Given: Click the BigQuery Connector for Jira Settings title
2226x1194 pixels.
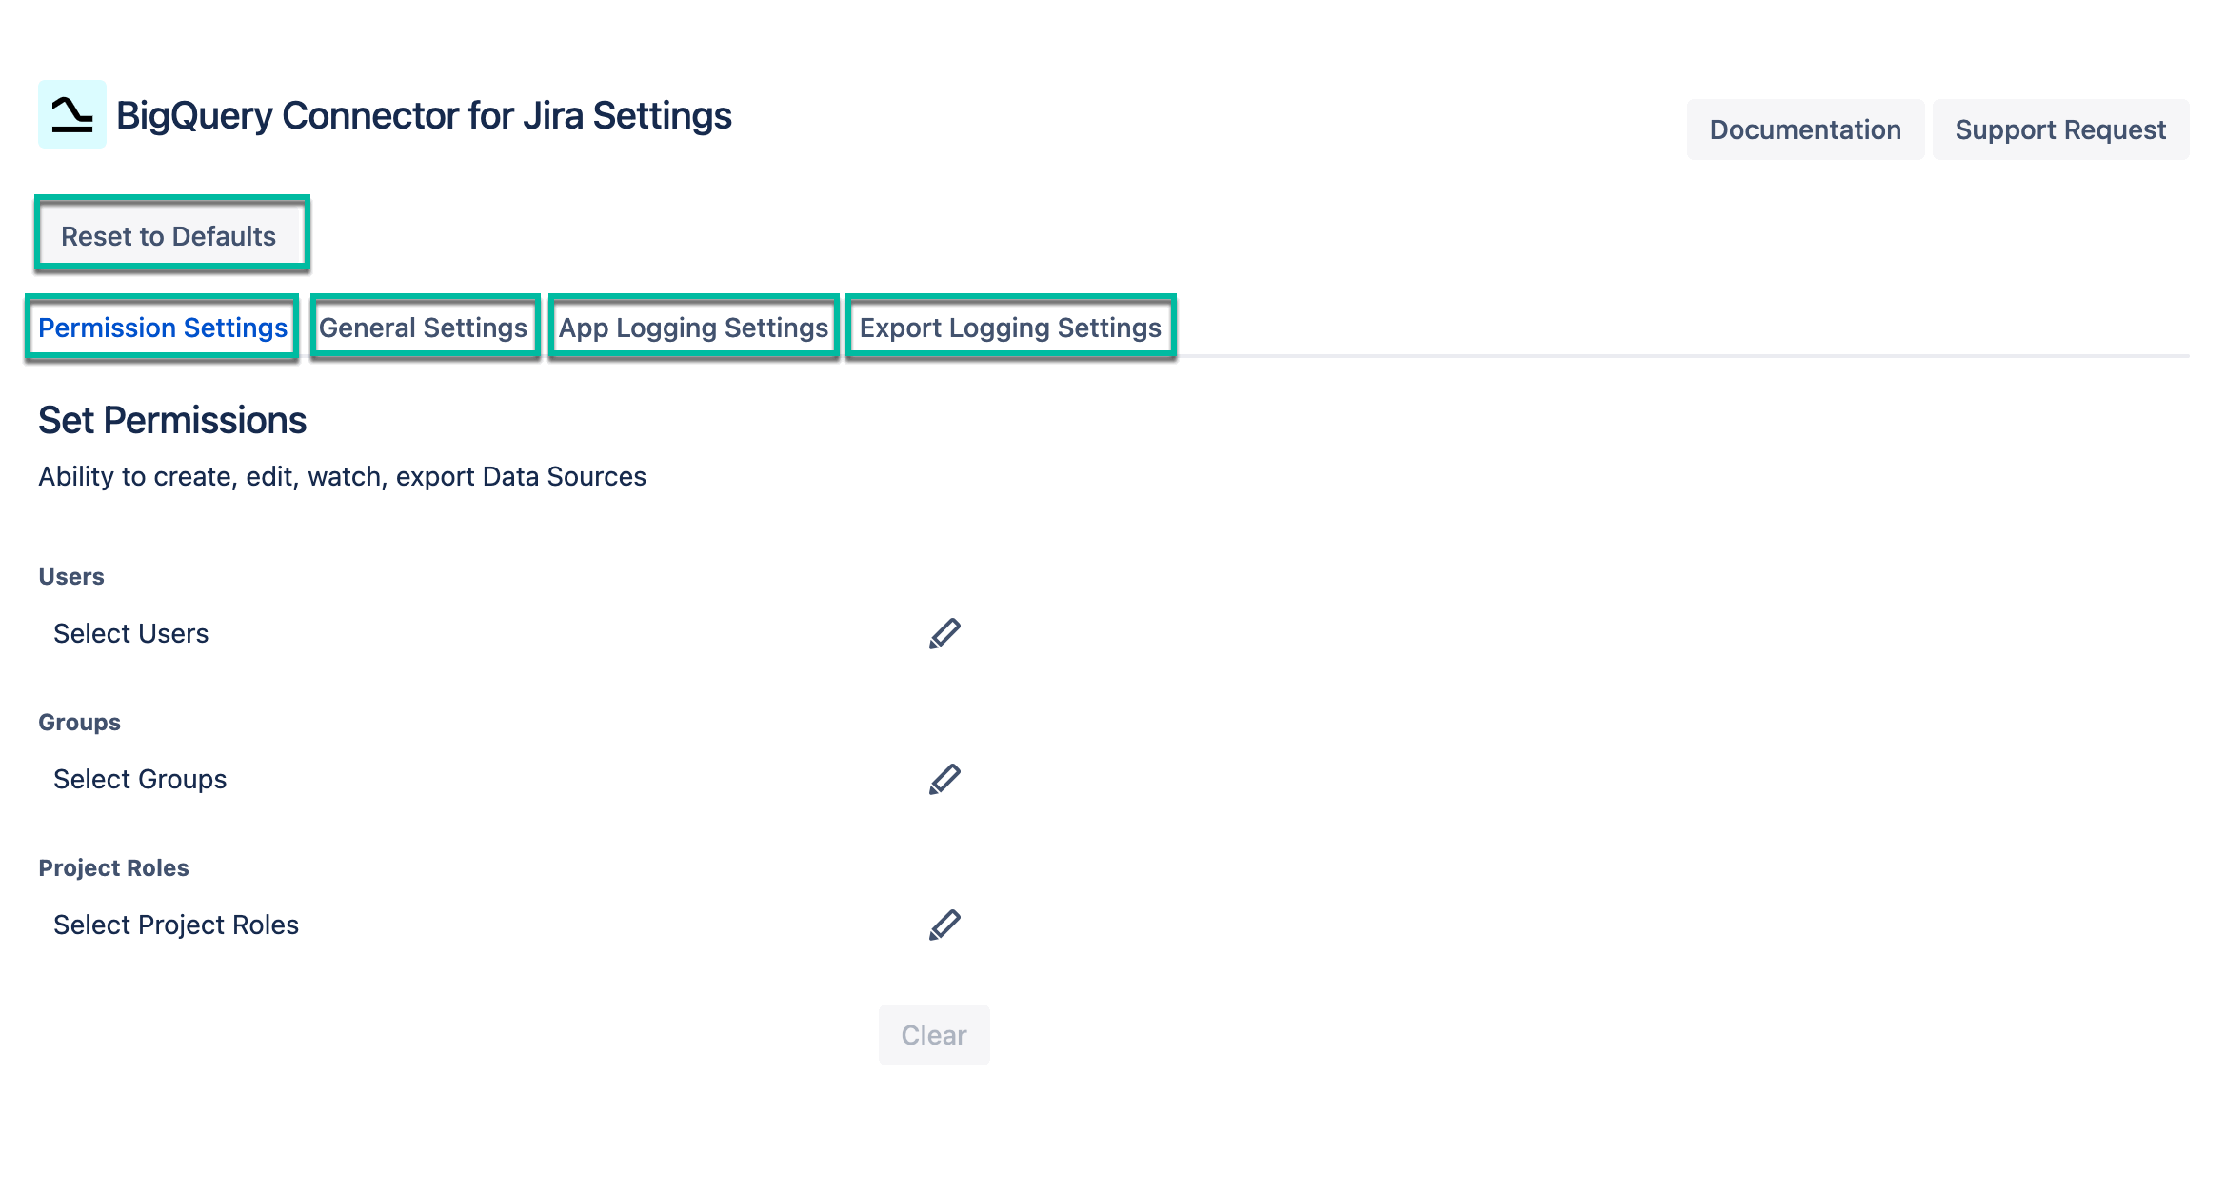Looking at the screenshot, I should pos(424,115).
